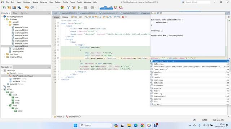Click the Next Bookmark icon
The width and height of the screenshot is (231, 129).
[x=107, y=17]
